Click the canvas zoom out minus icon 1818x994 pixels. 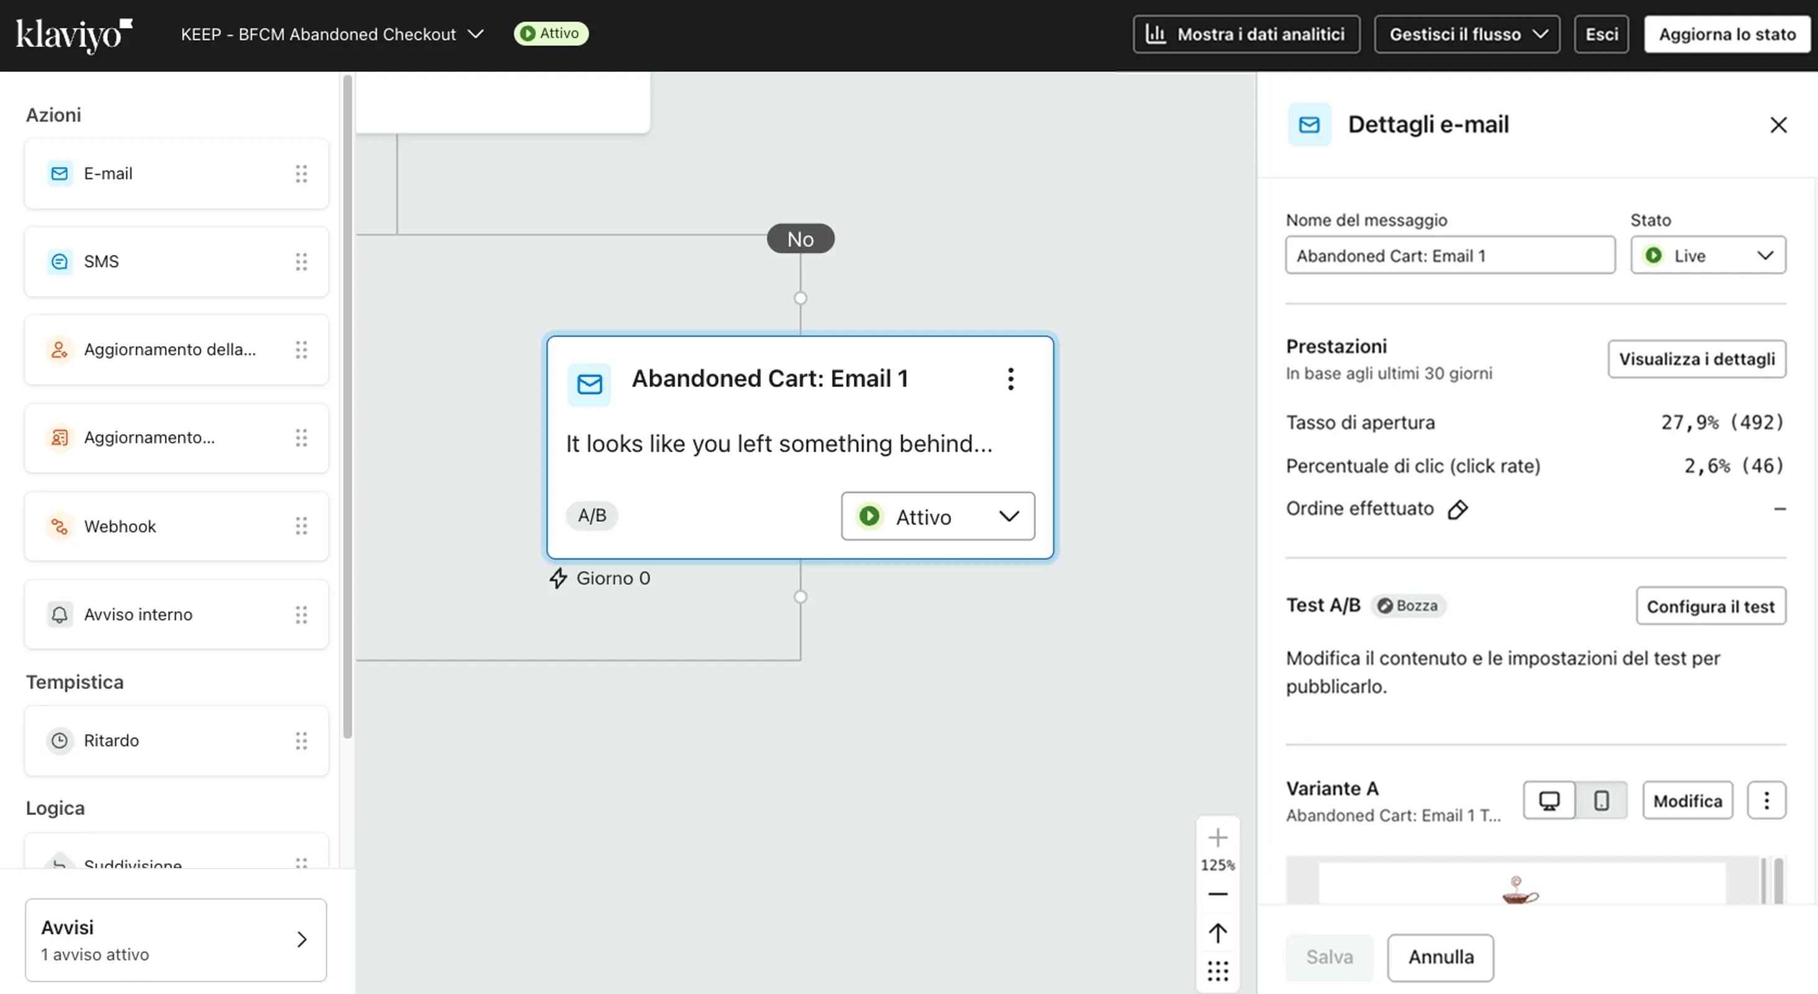point(1218,894)
